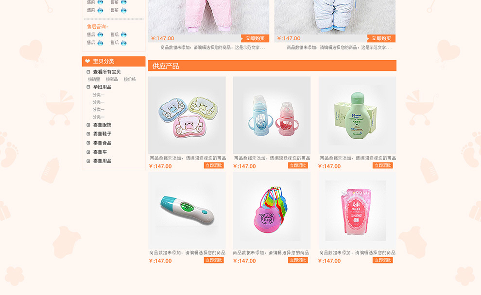Click 立即购买 under the pink baby suit
481x295 pixels.
point(255,38)
